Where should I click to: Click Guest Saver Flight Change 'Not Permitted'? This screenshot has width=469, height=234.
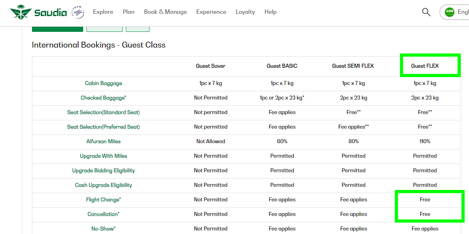click(211, 200)
